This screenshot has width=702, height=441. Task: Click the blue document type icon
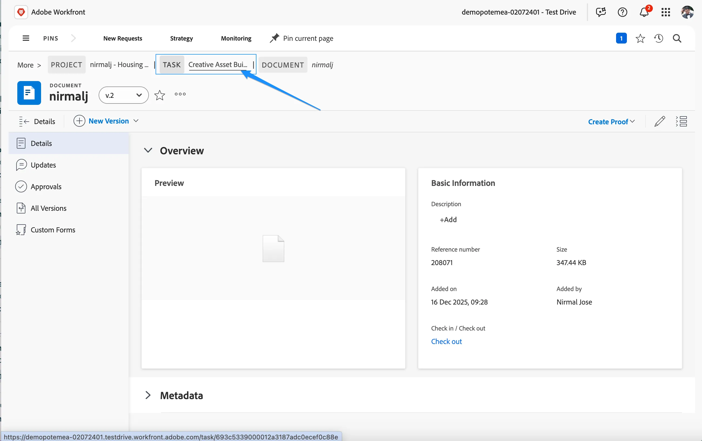pyautogui.click(x=29, y=93)
